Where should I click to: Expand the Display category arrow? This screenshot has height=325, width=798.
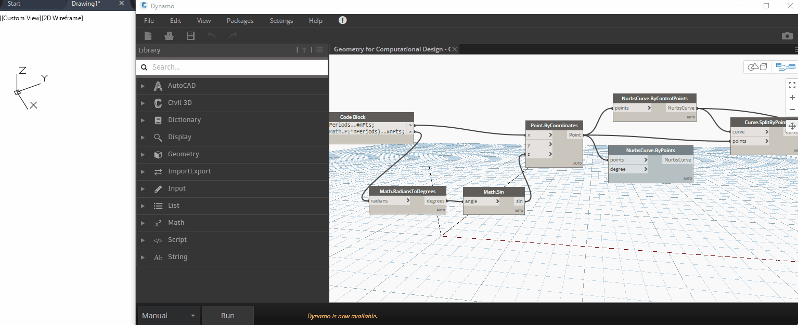143,138
